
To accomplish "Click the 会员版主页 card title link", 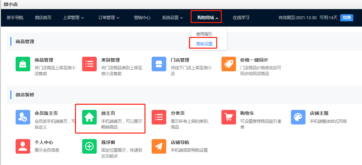I will [46, 113].
